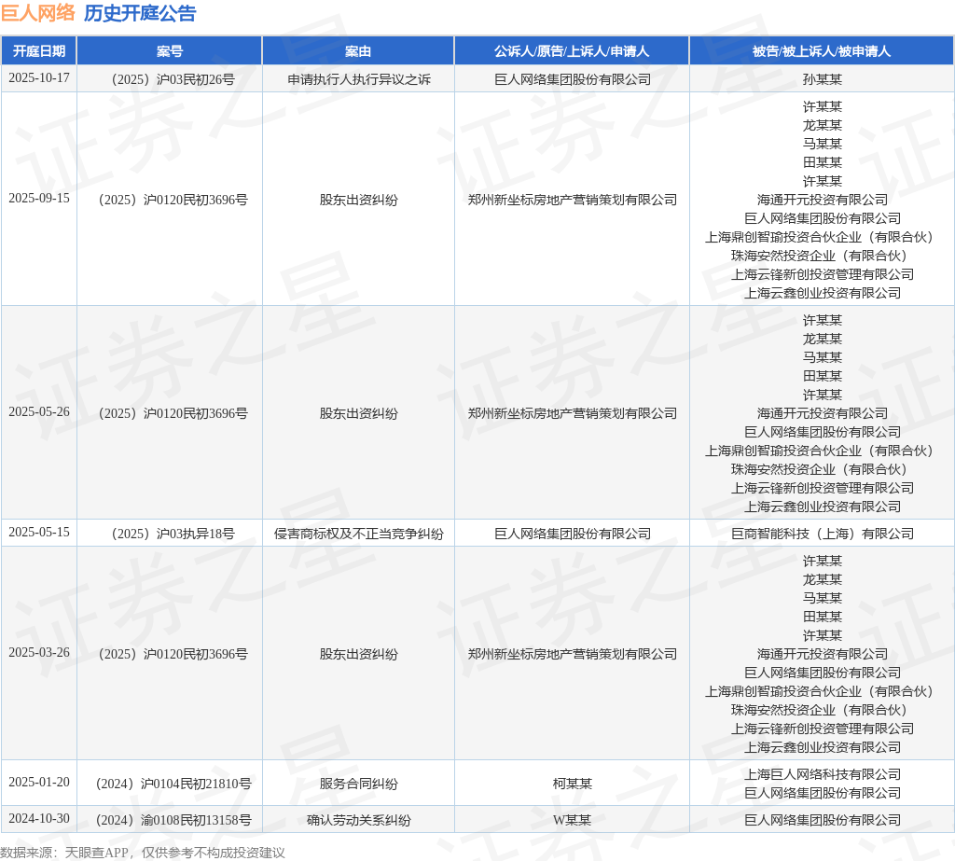Click 珠海安然投资企业 in the 2025-05-26 row
This screenshot has width=955, height=861.
(783, 469)
